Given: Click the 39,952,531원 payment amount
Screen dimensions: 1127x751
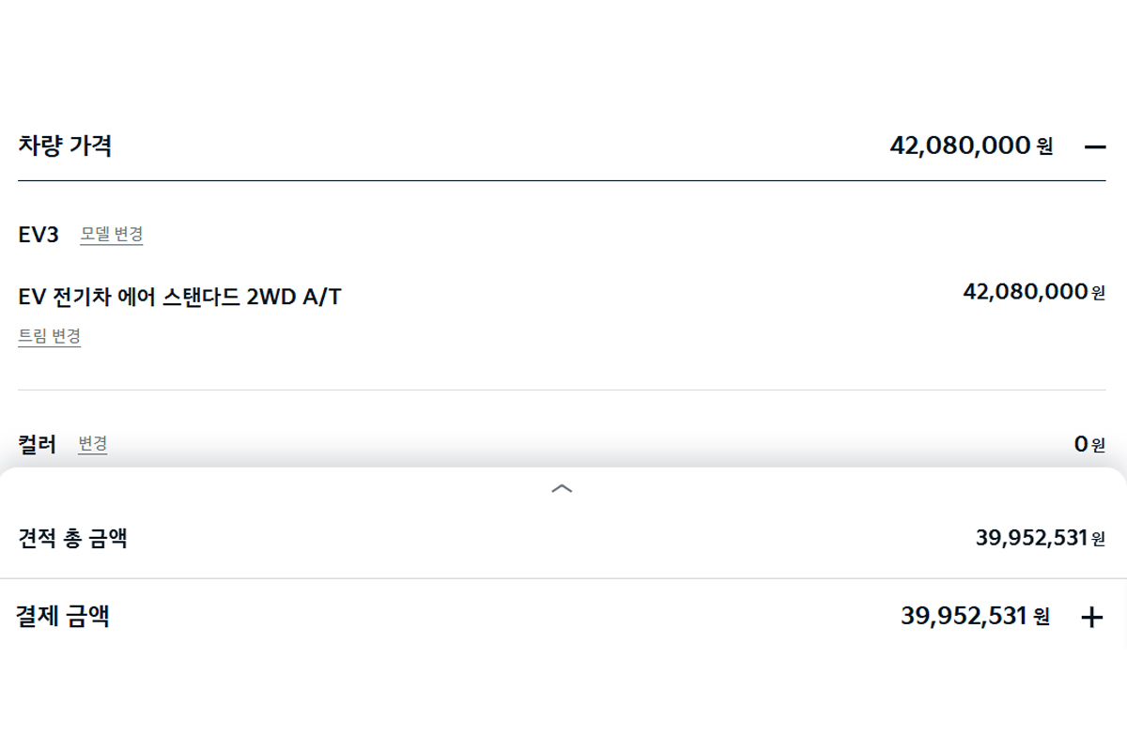Looking at the screenshot, I should click(975, 616).
